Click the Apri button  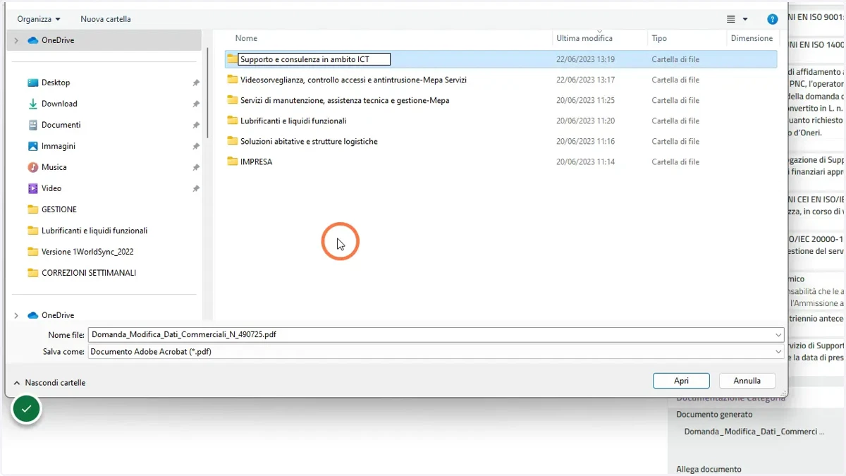tap(681, 381)
